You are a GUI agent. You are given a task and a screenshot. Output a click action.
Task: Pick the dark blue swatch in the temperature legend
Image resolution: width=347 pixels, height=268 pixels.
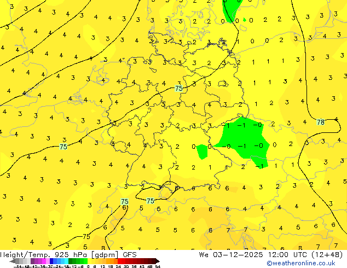click(x=51, y=261)
